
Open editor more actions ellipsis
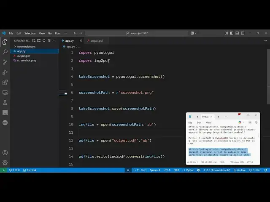(265, 40)
